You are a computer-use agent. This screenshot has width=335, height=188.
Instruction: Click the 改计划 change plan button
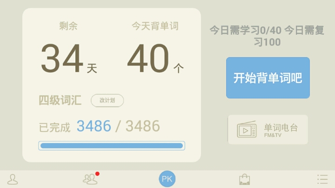tap(107, 100)
